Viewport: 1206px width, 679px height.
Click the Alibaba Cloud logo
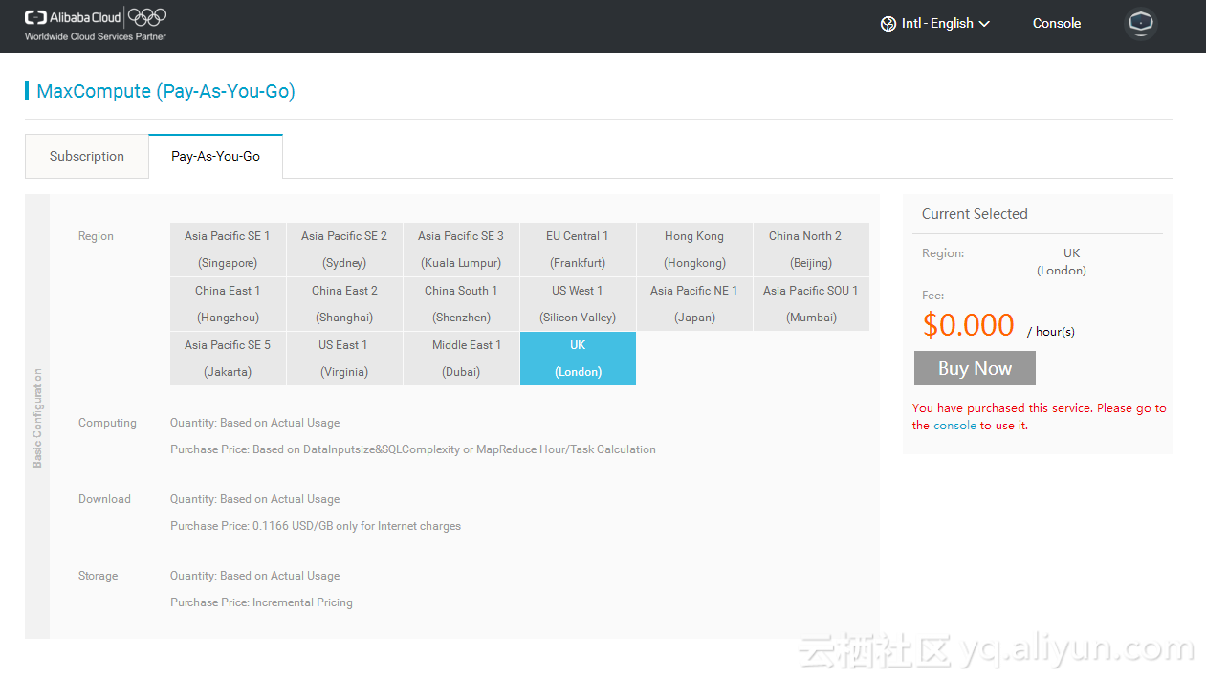click(74, 17)
